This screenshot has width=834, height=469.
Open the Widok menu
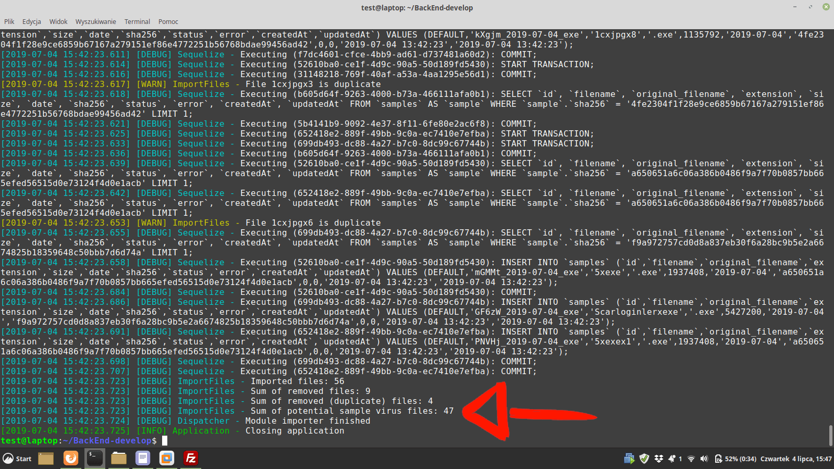click(58, 21)
